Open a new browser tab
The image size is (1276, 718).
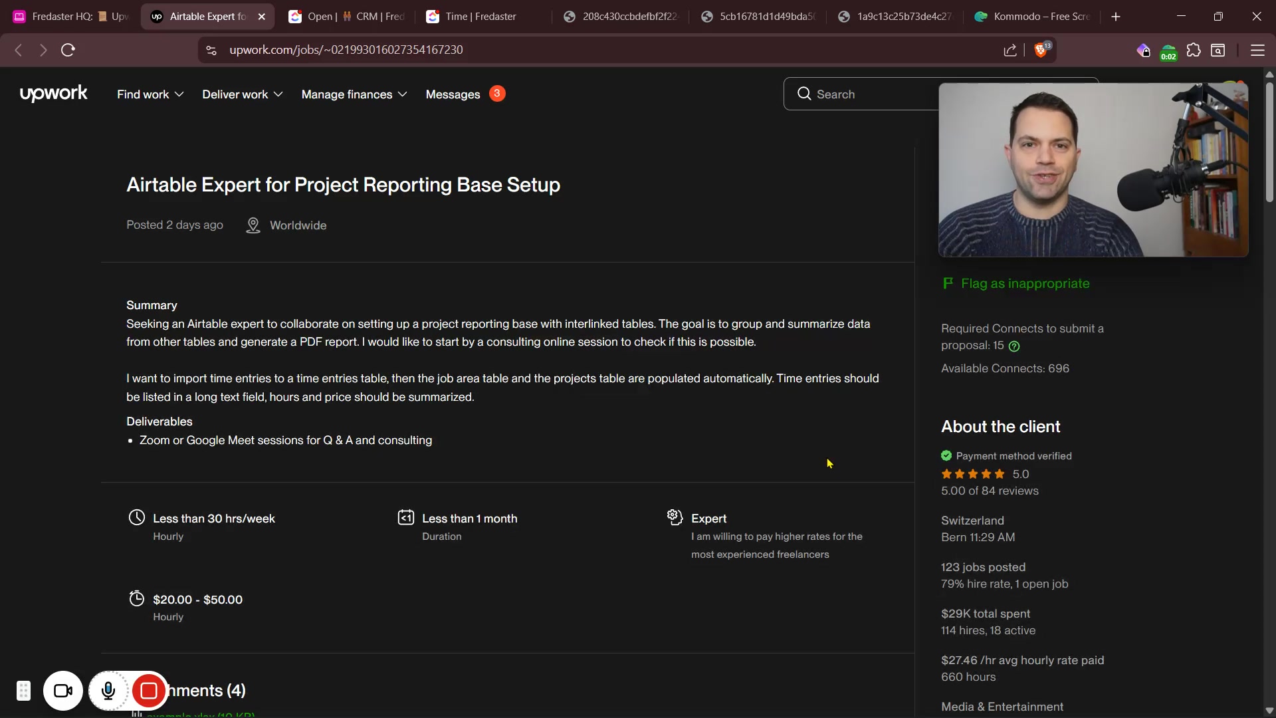(x=1116, y=17)
